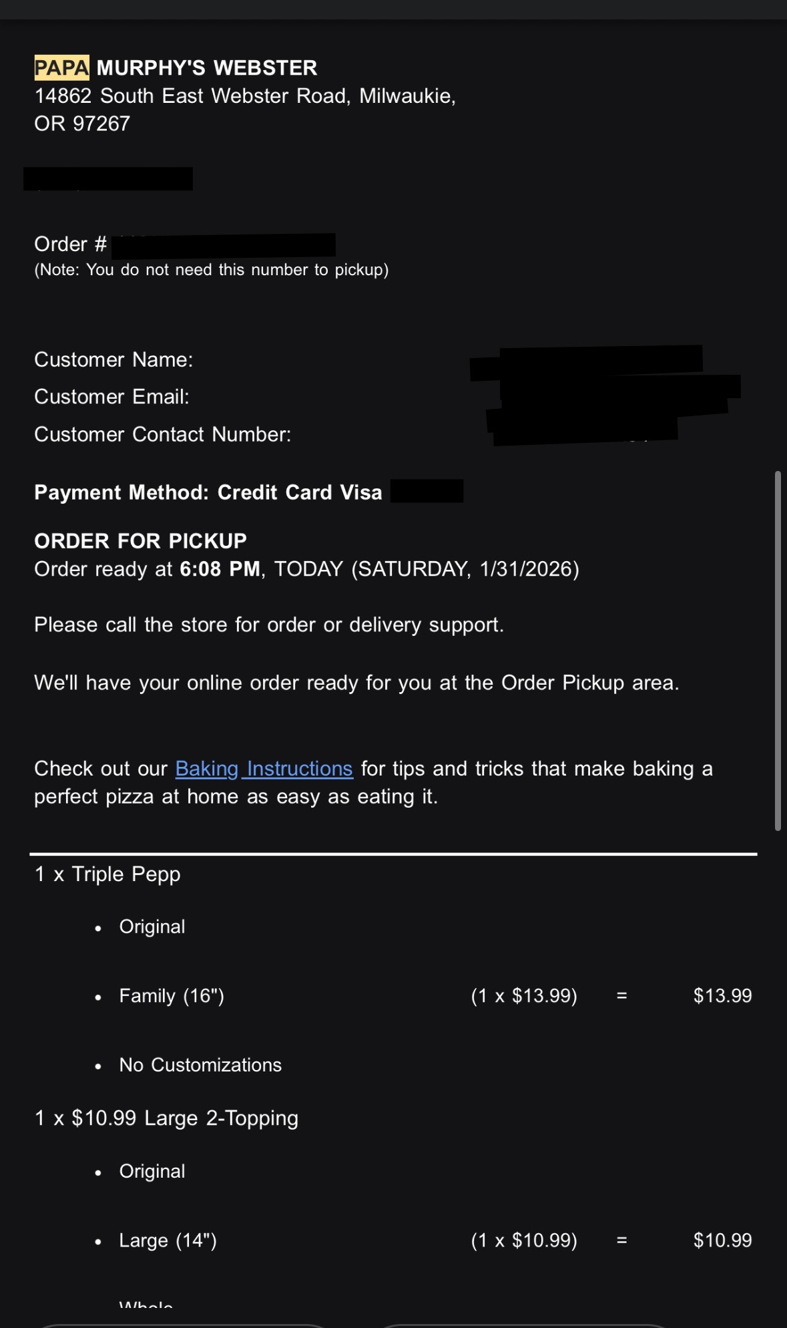The height and width of the screenshot is (1328, 787).
Task: Click the 1 x Triple Pepp item
Action: (107, 874)
